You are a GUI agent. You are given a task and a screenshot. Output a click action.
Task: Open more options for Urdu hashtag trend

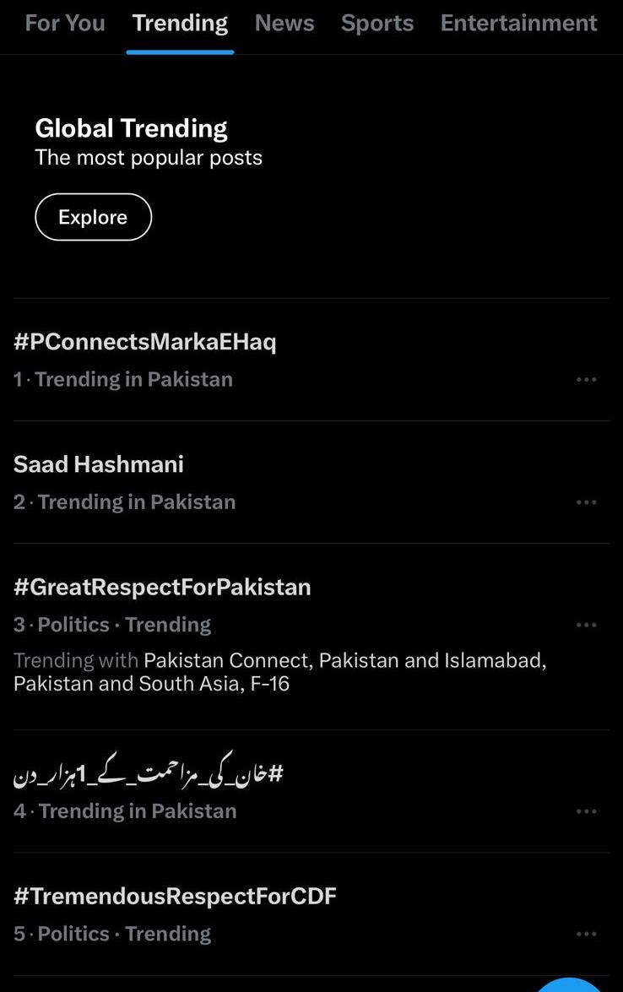(587, 811)
